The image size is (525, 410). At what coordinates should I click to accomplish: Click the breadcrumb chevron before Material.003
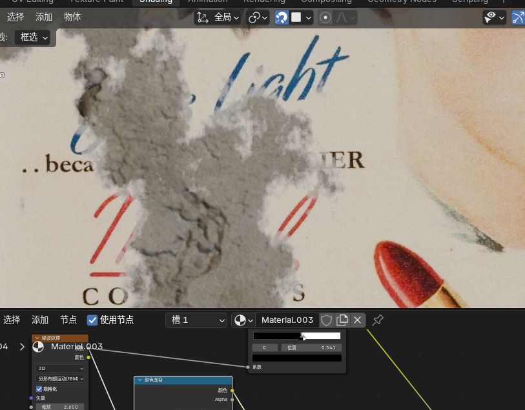pos(22,347)
